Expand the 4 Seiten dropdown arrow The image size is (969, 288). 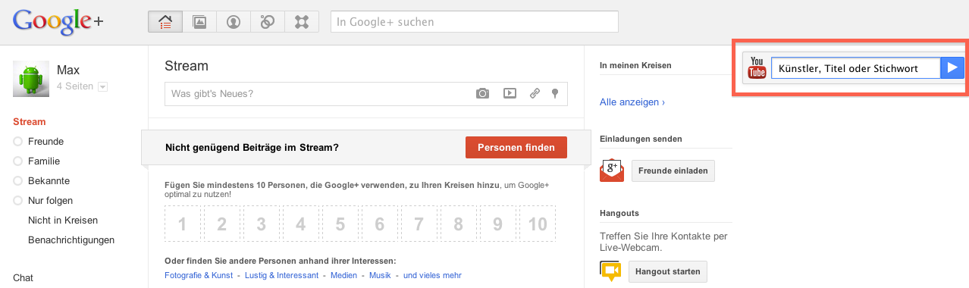[102, 87]
